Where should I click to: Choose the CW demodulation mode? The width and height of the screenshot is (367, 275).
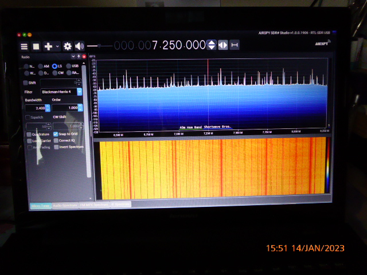point(54,73)
